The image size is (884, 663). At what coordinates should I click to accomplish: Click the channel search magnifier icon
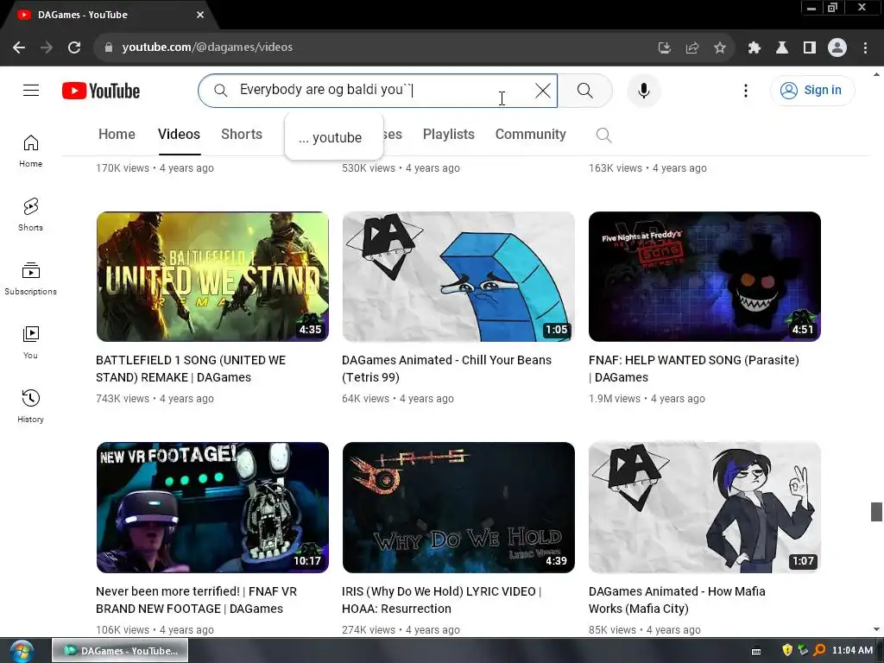[x=603, y=135]
